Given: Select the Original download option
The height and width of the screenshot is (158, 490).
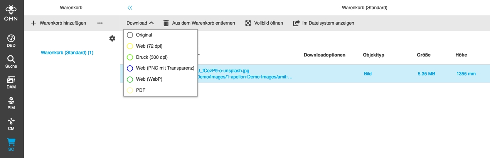Looking at the screenshot, I should tap(130, 35).
